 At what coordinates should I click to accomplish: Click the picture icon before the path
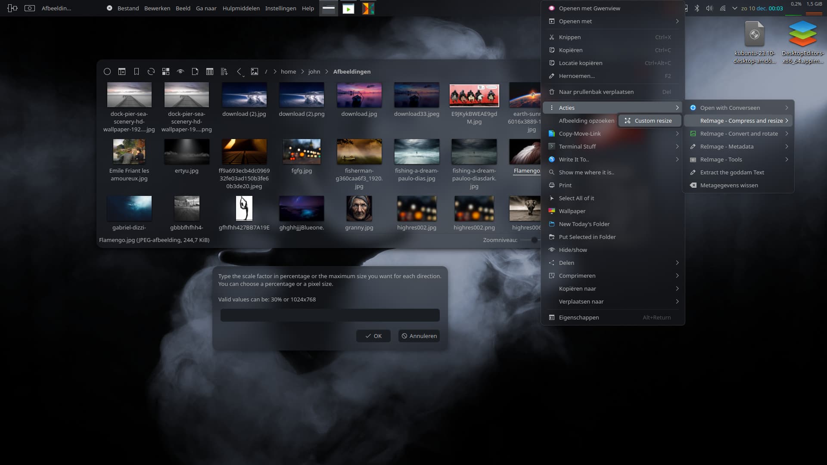(x=255, y=71)
